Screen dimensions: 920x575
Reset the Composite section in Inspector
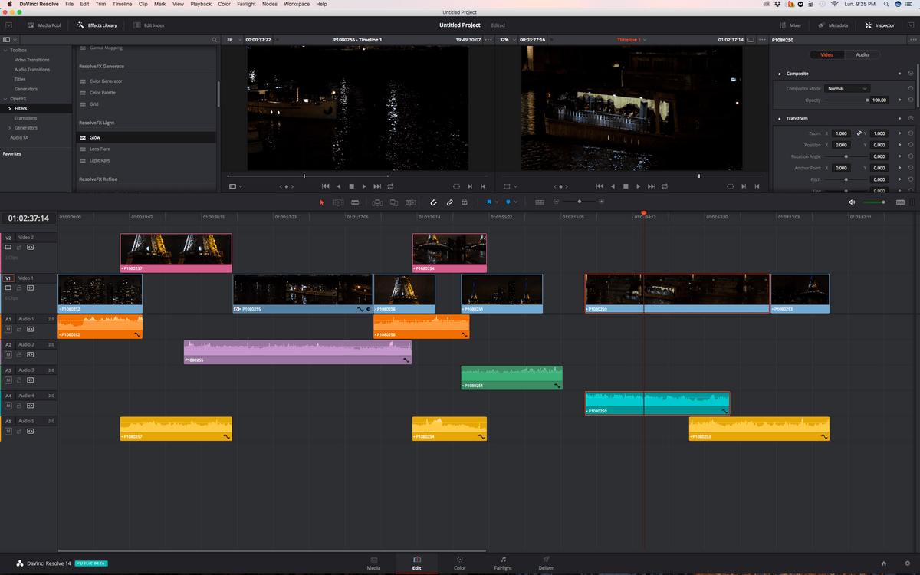click(x=909, y=74)
